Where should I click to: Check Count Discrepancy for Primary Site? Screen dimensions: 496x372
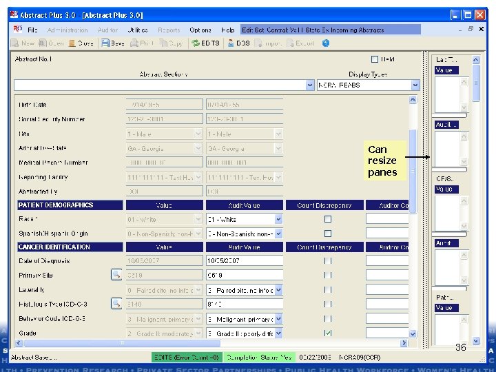click(x=328, y=275)
